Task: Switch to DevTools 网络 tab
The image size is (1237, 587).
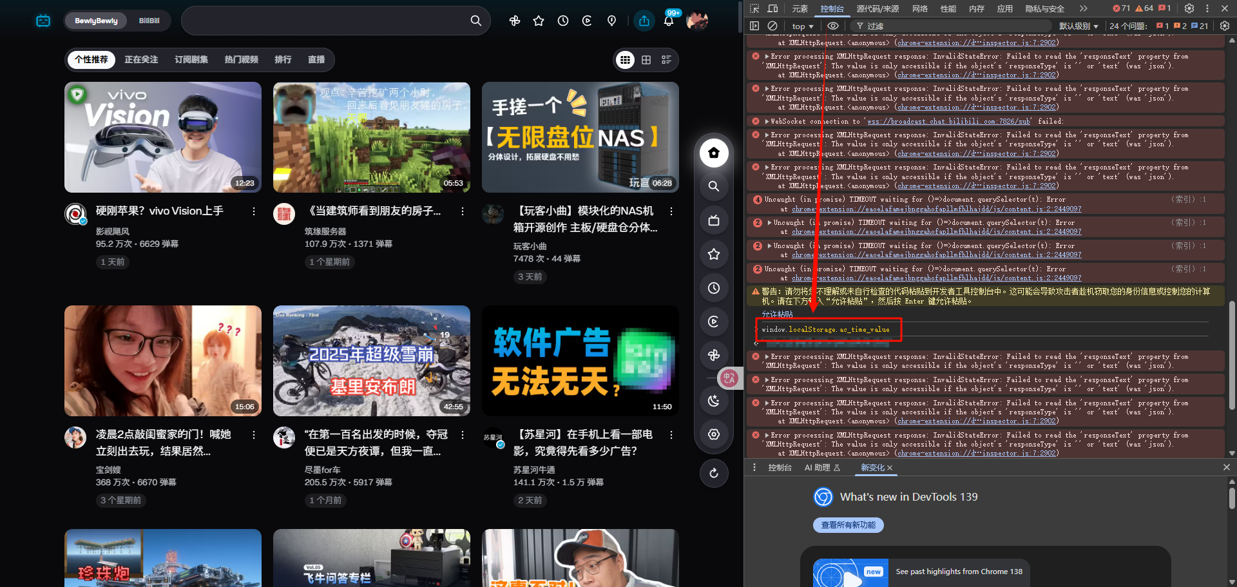Action: point(920,8)
